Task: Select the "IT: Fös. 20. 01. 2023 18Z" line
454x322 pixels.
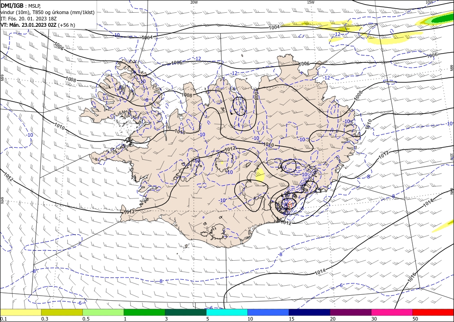Action: 29,19
